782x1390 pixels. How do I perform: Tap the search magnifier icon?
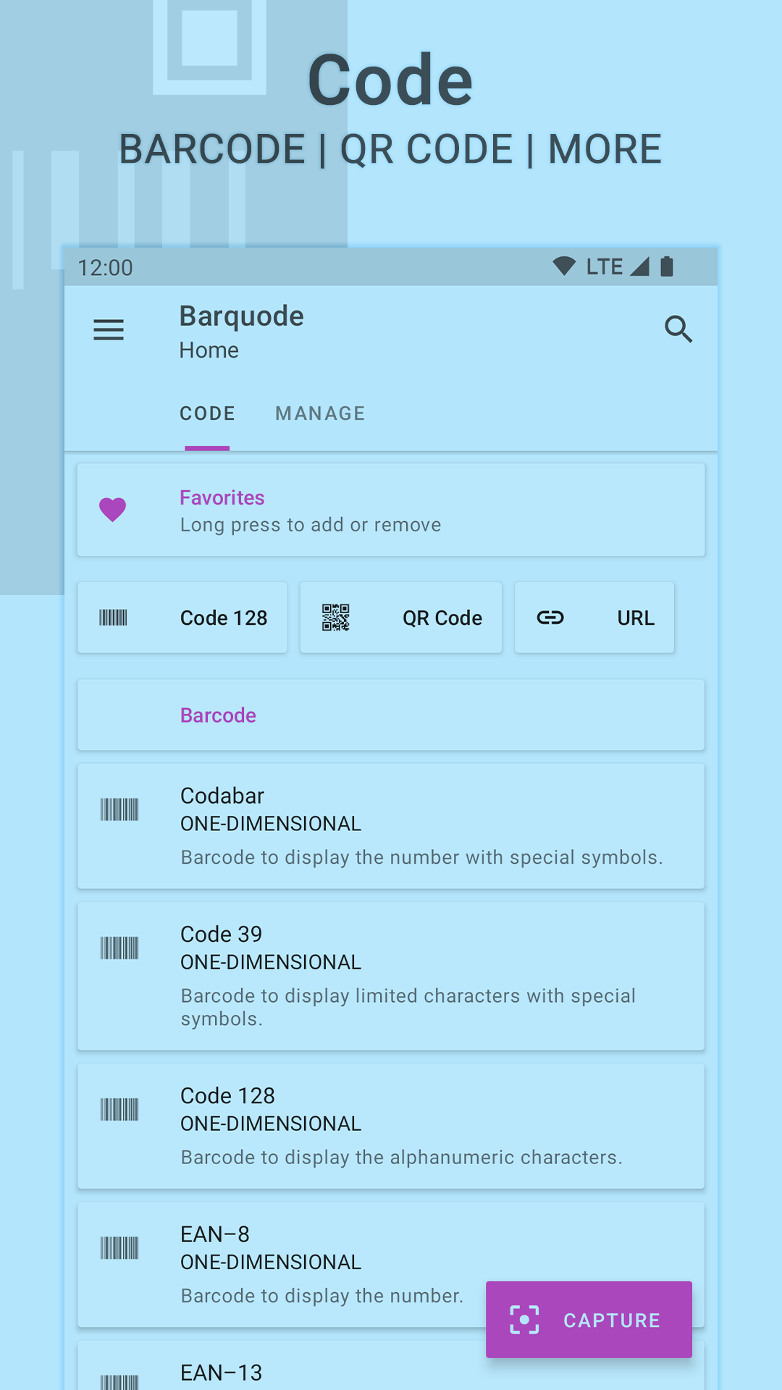[678, 329]
